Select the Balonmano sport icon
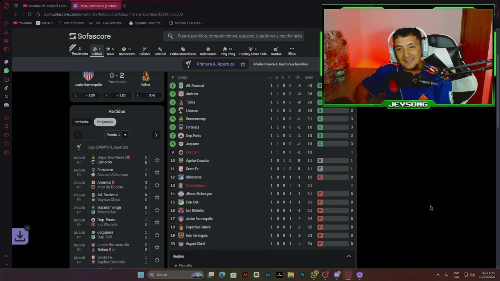500x281 pixels. point(208,52)
